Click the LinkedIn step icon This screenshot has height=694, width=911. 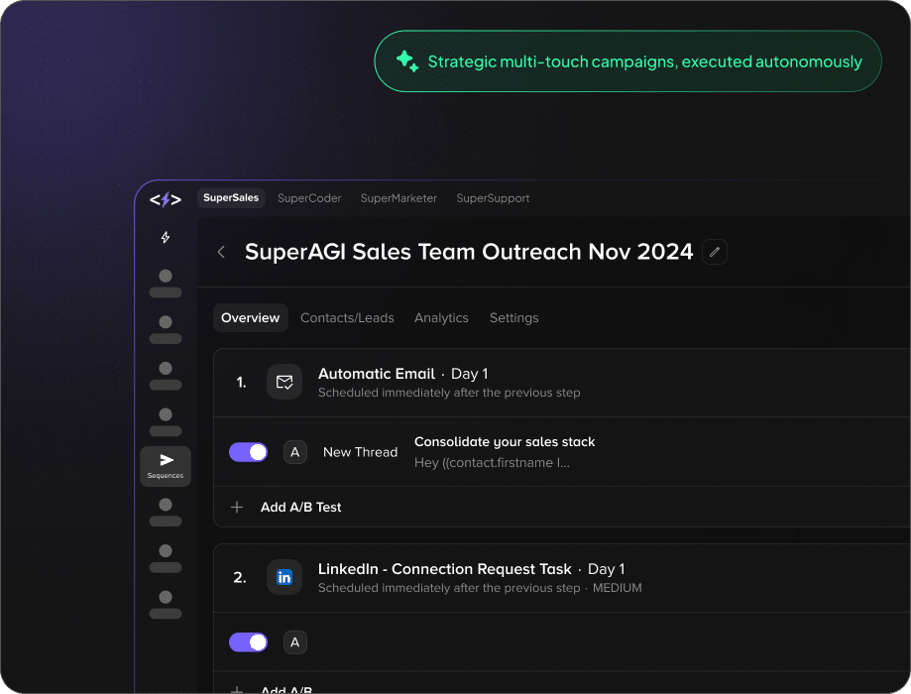[285, 577]
